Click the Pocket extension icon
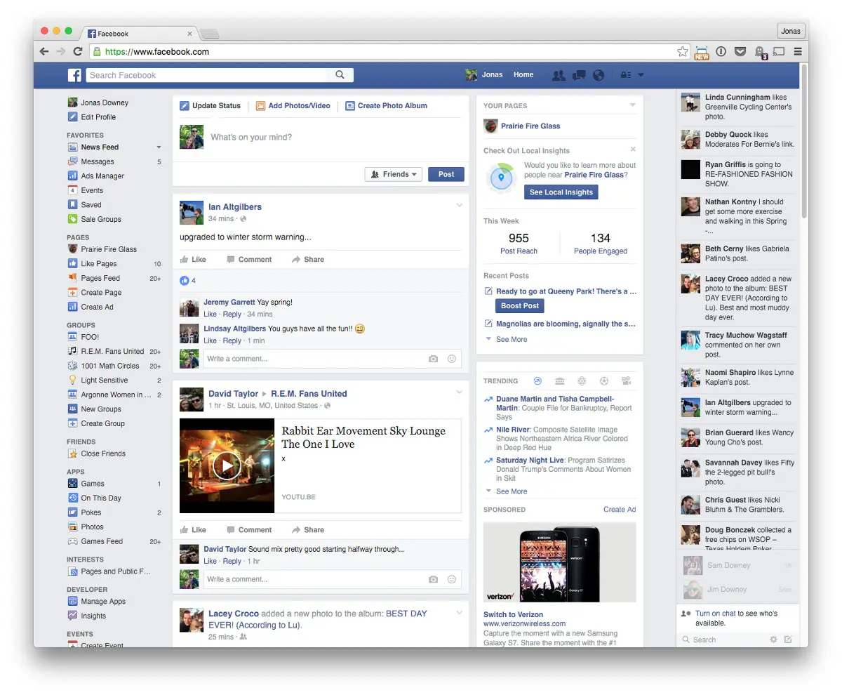Screen dimensions: 842x695 [740, 51]
